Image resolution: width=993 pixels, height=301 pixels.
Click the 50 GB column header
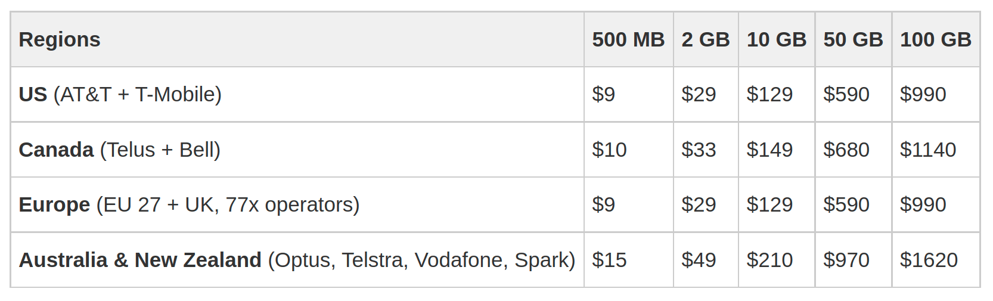[853, 40]
